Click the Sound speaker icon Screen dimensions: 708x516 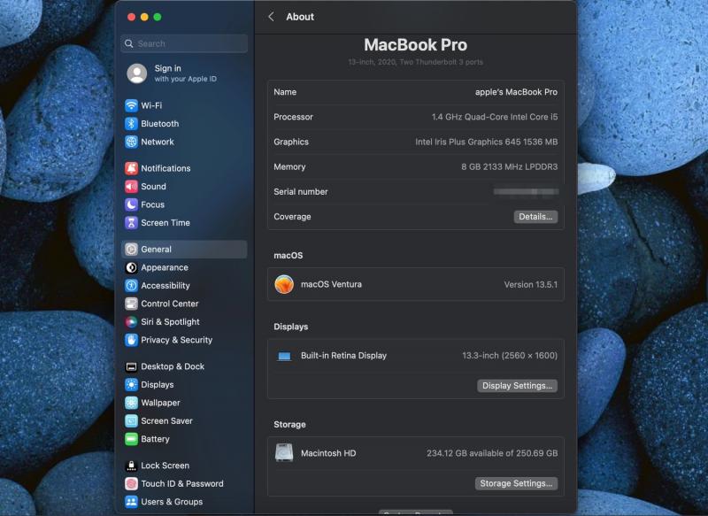pyautogui.click(x=131, y=186)
